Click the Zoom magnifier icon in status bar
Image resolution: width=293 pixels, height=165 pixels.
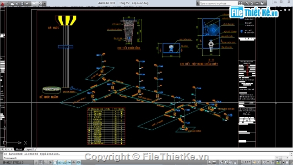click(226, 162)
